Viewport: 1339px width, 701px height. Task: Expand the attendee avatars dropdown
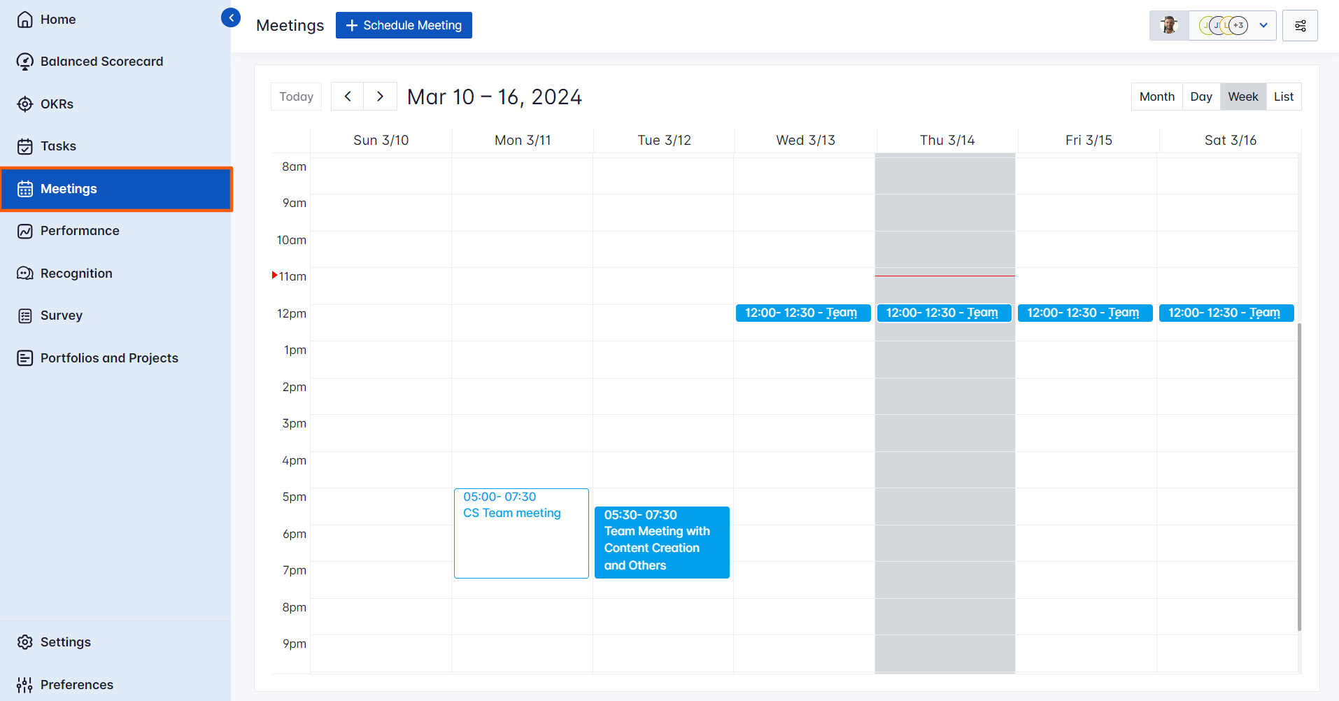coord(1263,25)
